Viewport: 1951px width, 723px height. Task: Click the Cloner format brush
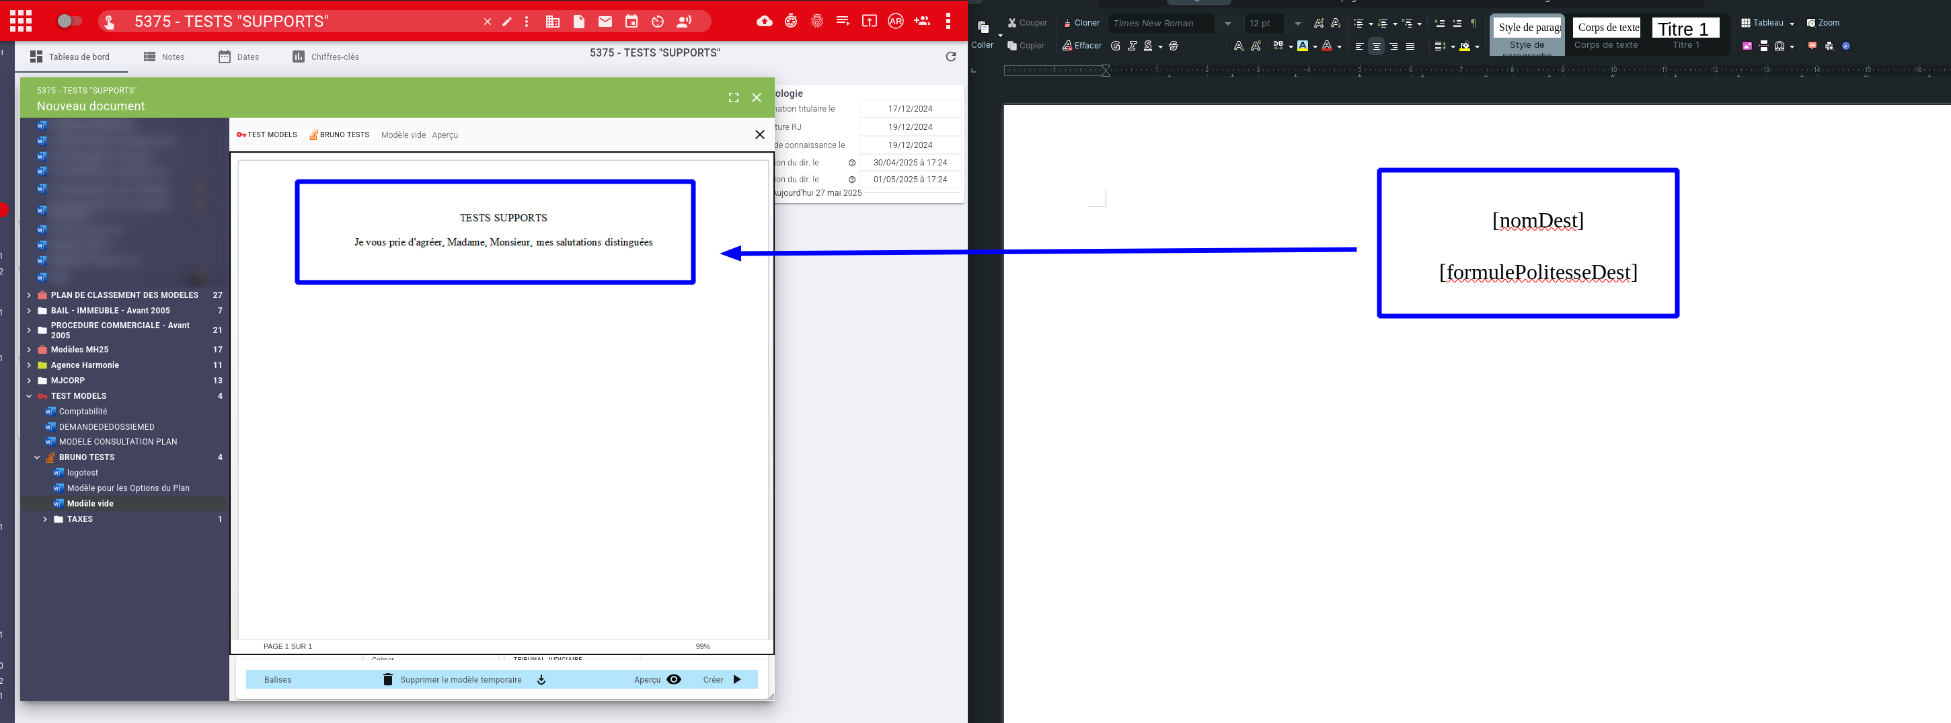coord(1081,23)
